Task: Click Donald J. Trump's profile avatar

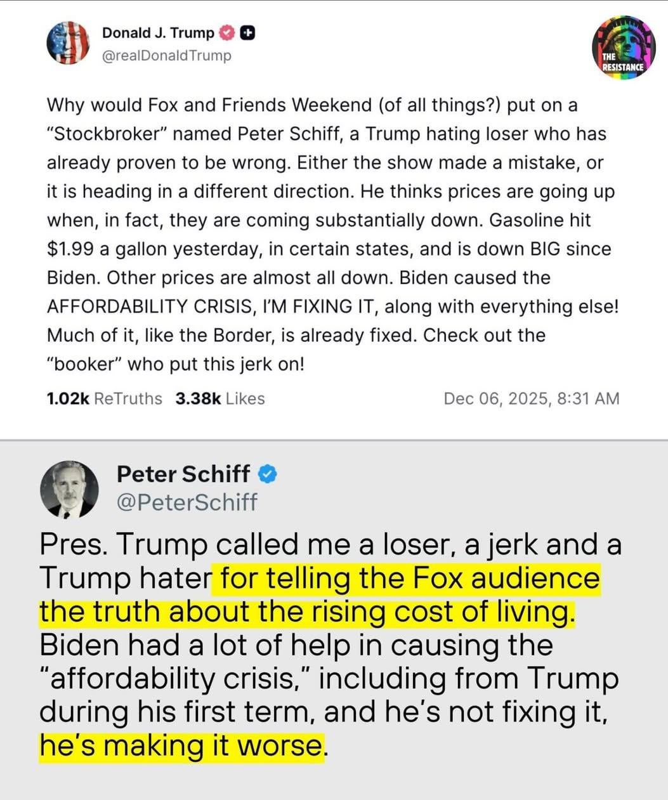Action: (68, 43)
